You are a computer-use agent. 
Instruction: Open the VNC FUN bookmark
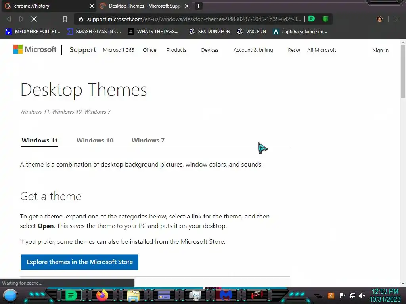tap(252, 32)
